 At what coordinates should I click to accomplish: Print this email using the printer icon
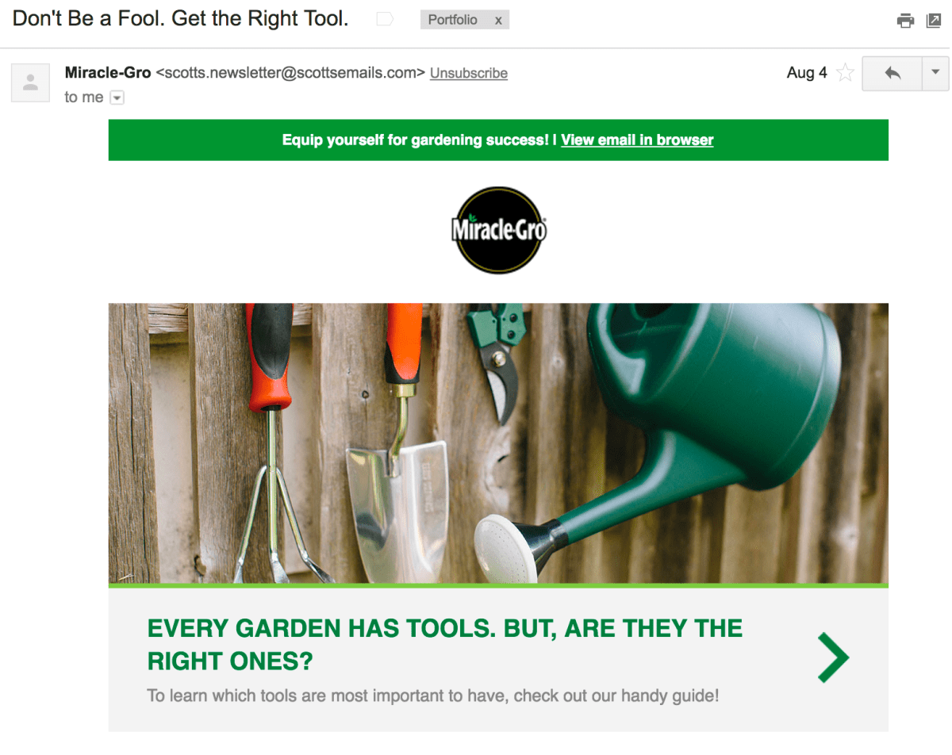point(905,21)
